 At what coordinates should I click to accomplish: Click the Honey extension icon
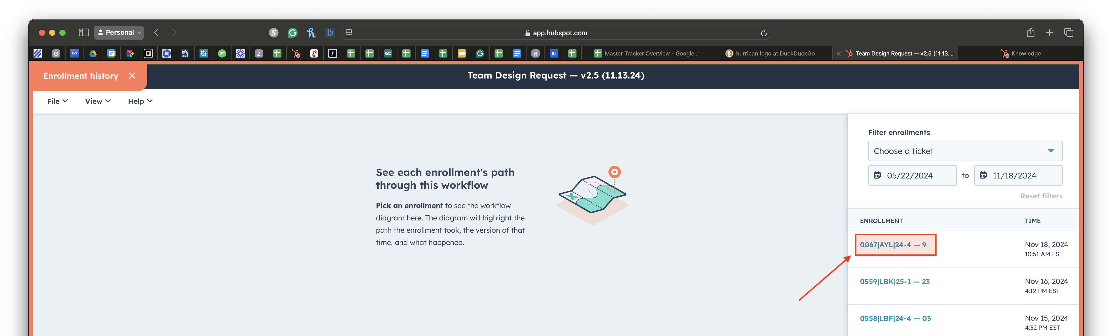(311, 33)
